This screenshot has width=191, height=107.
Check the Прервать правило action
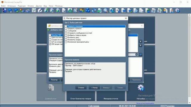tap(66, 29)
